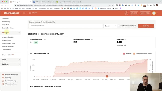
Task: Click the share icon in the address bar
Action: (110, 5)
